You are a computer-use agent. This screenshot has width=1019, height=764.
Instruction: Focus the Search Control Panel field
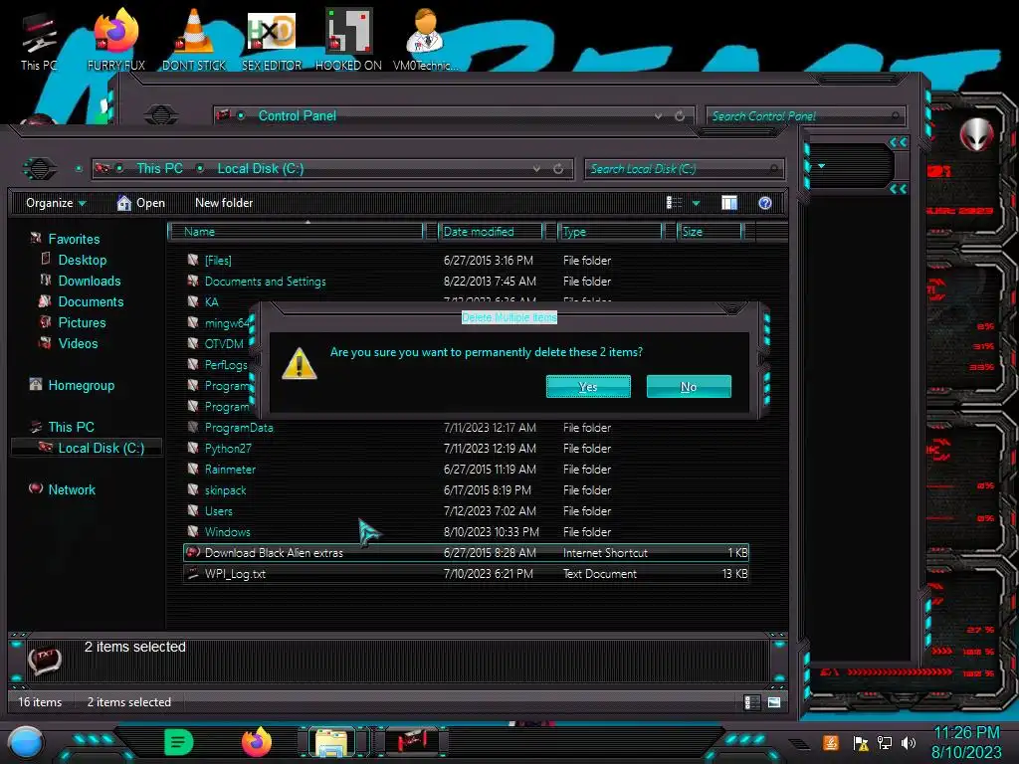[x=804, y=115]
